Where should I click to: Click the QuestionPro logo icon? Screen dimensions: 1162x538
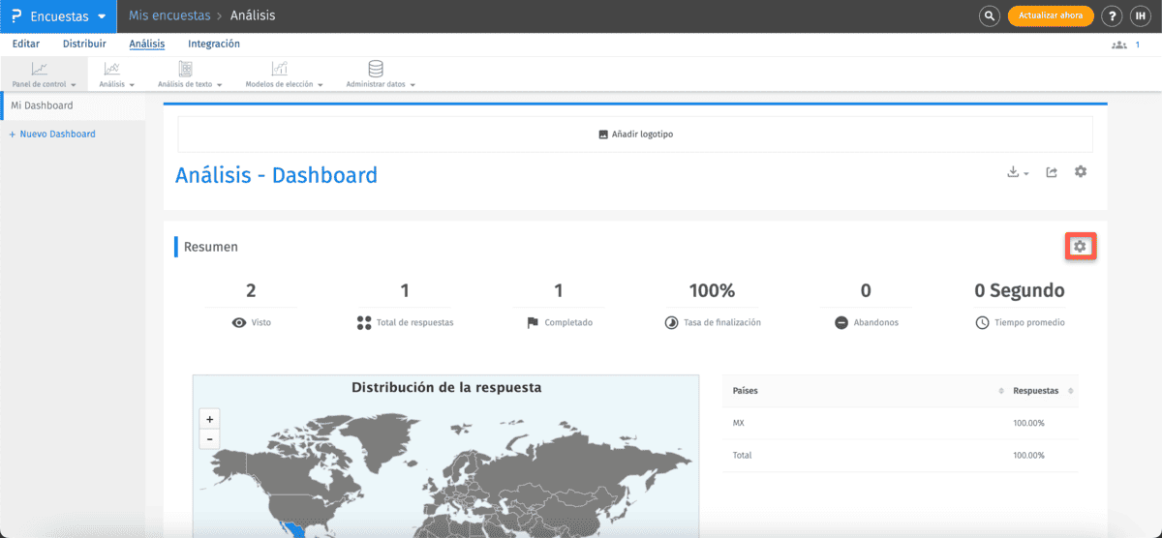point(16,15)
